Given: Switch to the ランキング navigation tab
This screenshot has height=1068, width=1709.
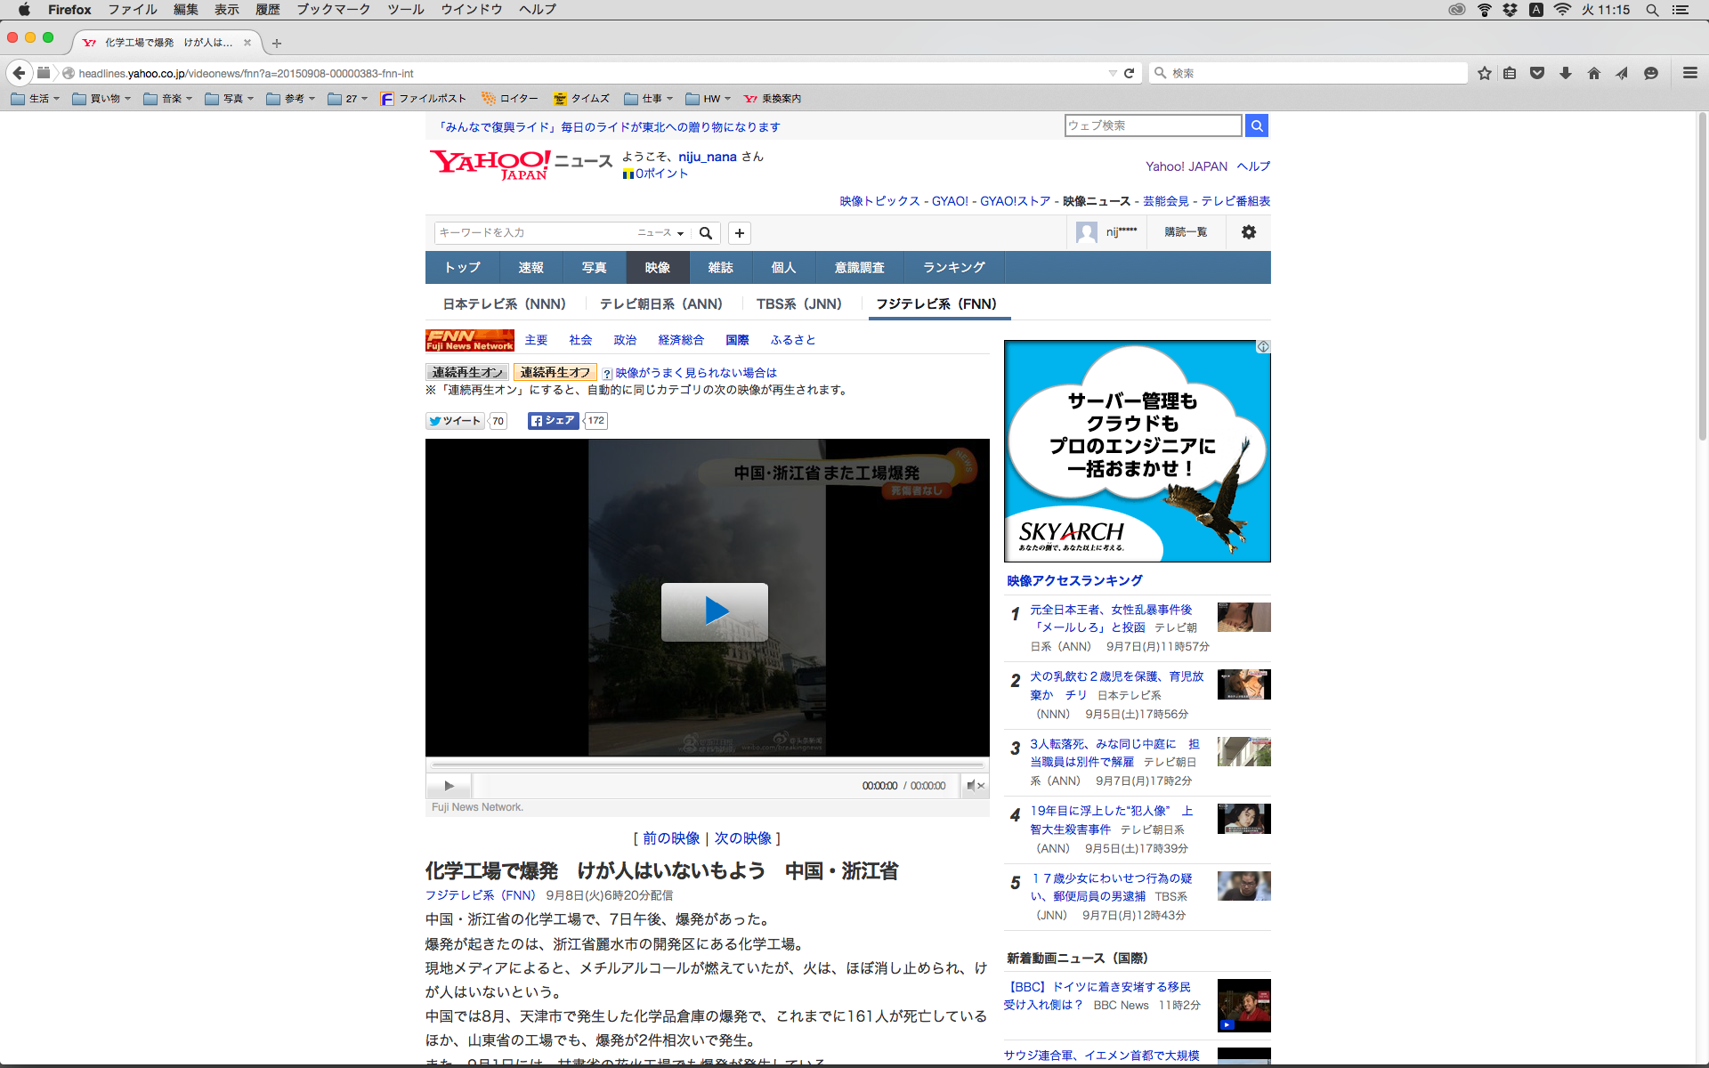Looking at the screenshot, I should pyautogui.click(x=953, y=267).
